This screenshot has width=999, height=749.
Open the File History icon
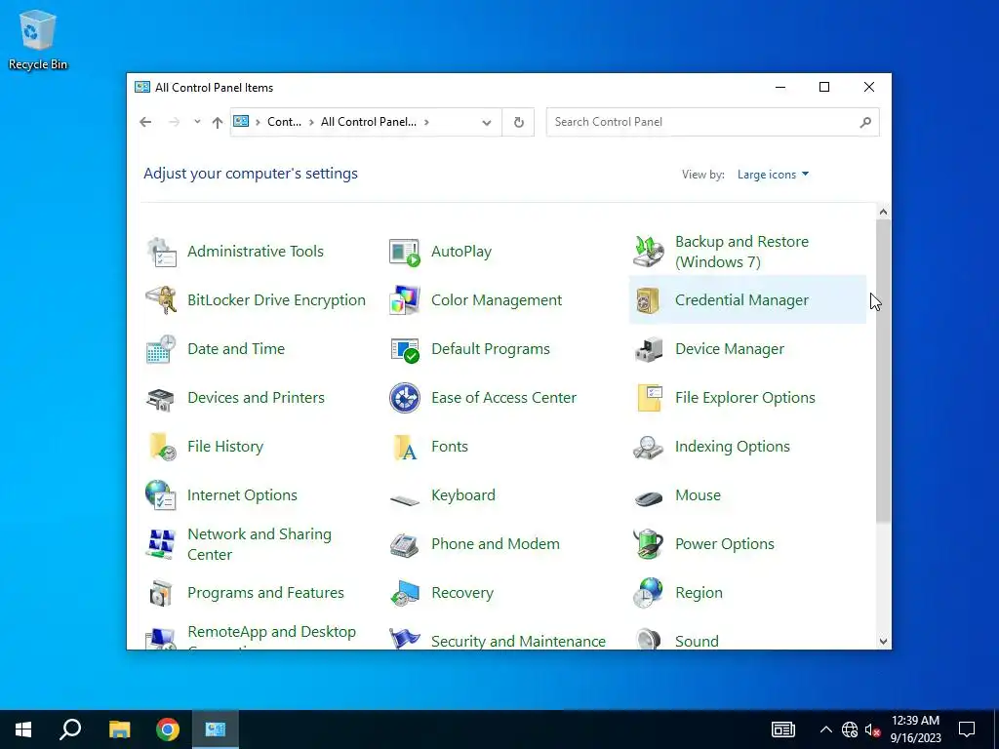tap(161, 447)
